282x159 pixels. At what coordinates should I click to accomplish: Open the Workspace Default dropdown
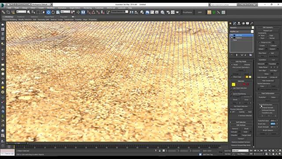[x=42, y=4]
